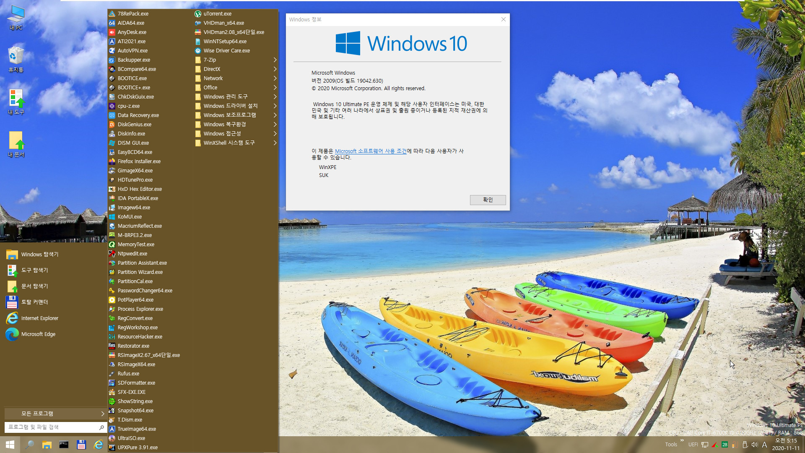The image size is (805, 453).
Task: Expand the WinXShell 시스템 도구 submenu
Action: point(236,143)
